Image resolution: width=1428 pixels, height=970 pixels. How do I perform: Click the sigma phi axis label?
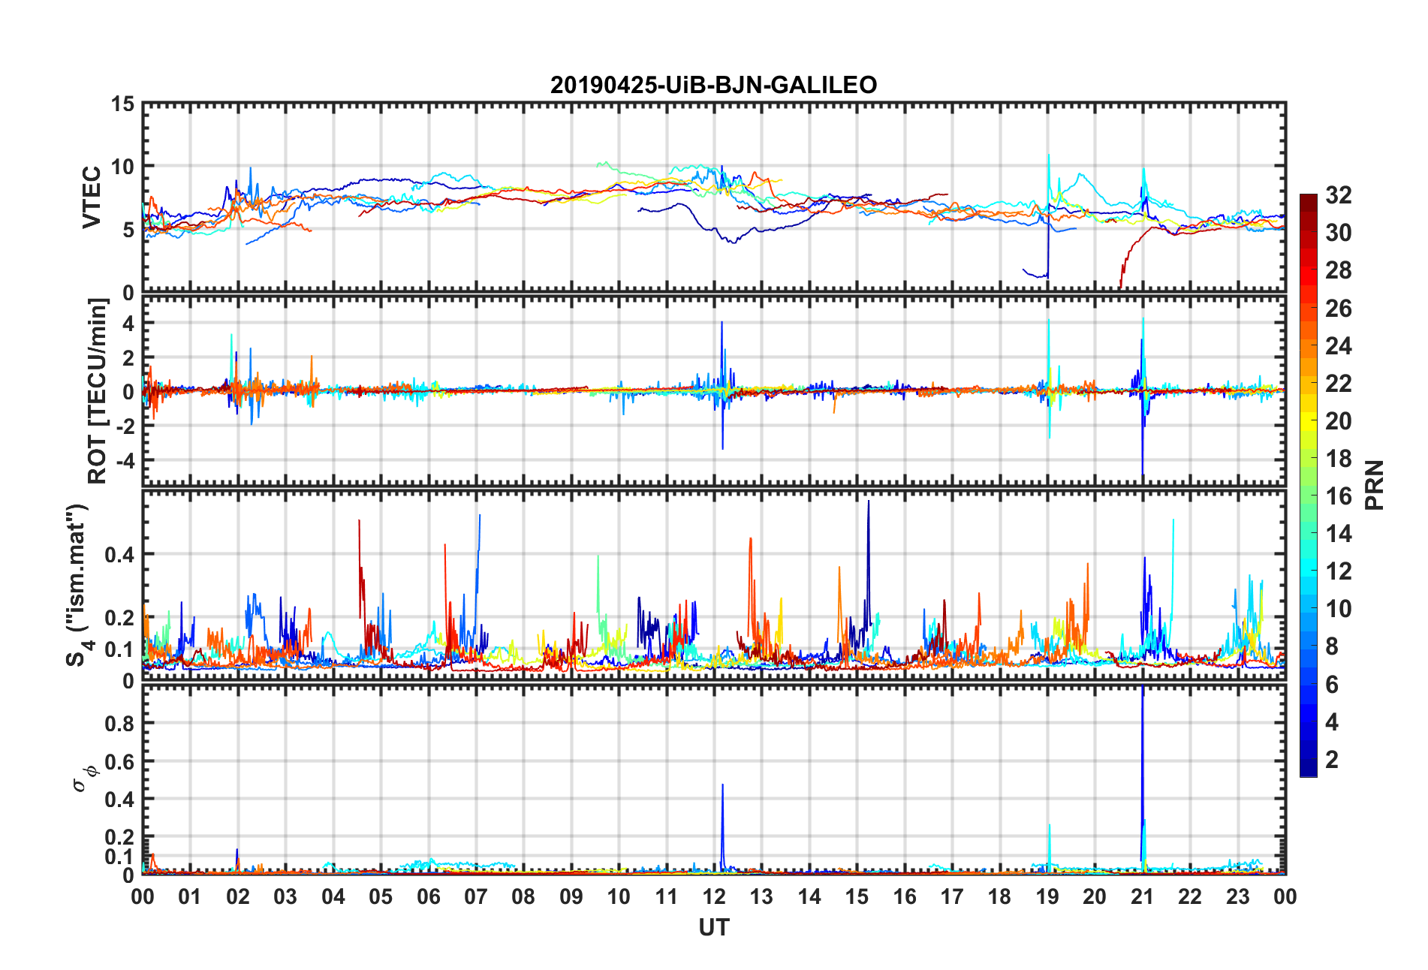pos(84,778)
